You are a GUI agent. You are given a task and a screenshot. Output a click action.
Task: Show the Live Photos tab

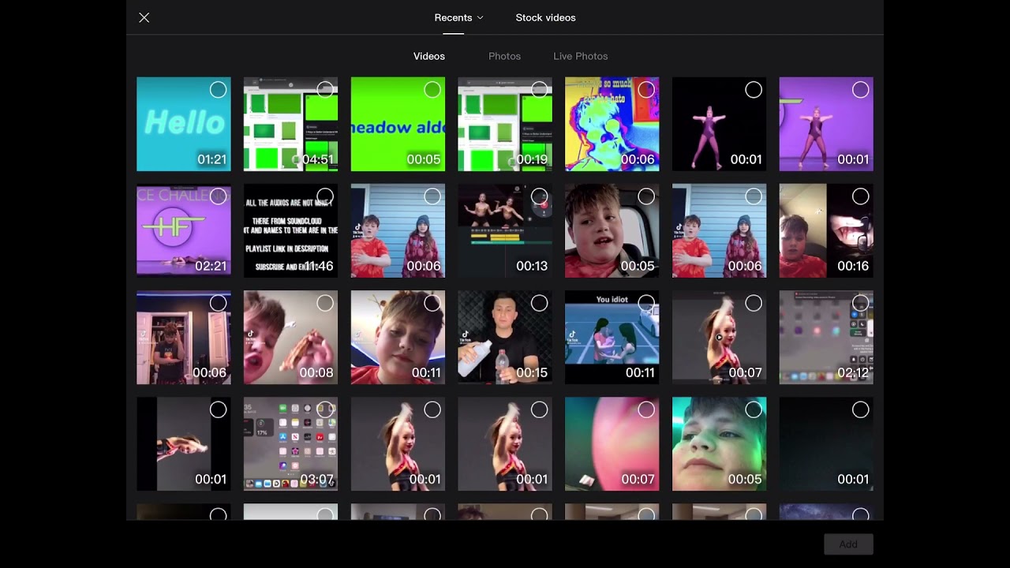(580, 56)
